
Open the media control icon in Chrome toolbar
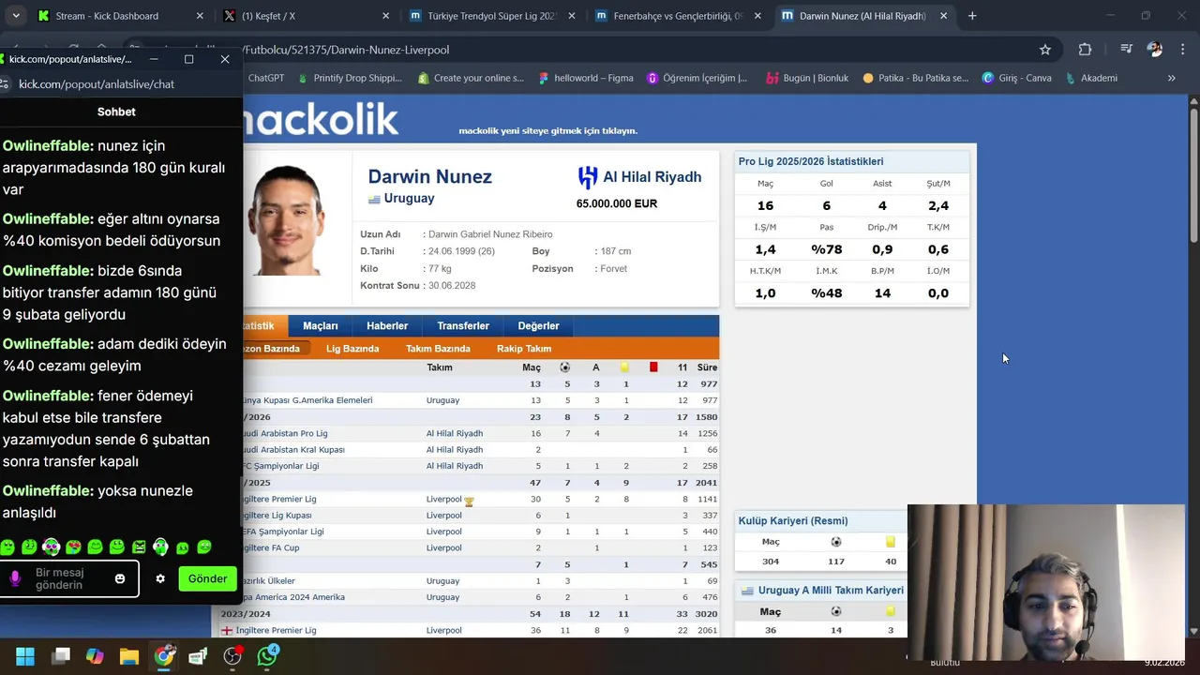point(1127,50)
